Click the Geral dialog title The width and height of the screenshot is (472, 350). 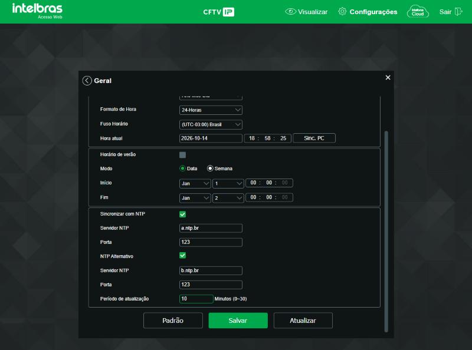pos(103,81)
